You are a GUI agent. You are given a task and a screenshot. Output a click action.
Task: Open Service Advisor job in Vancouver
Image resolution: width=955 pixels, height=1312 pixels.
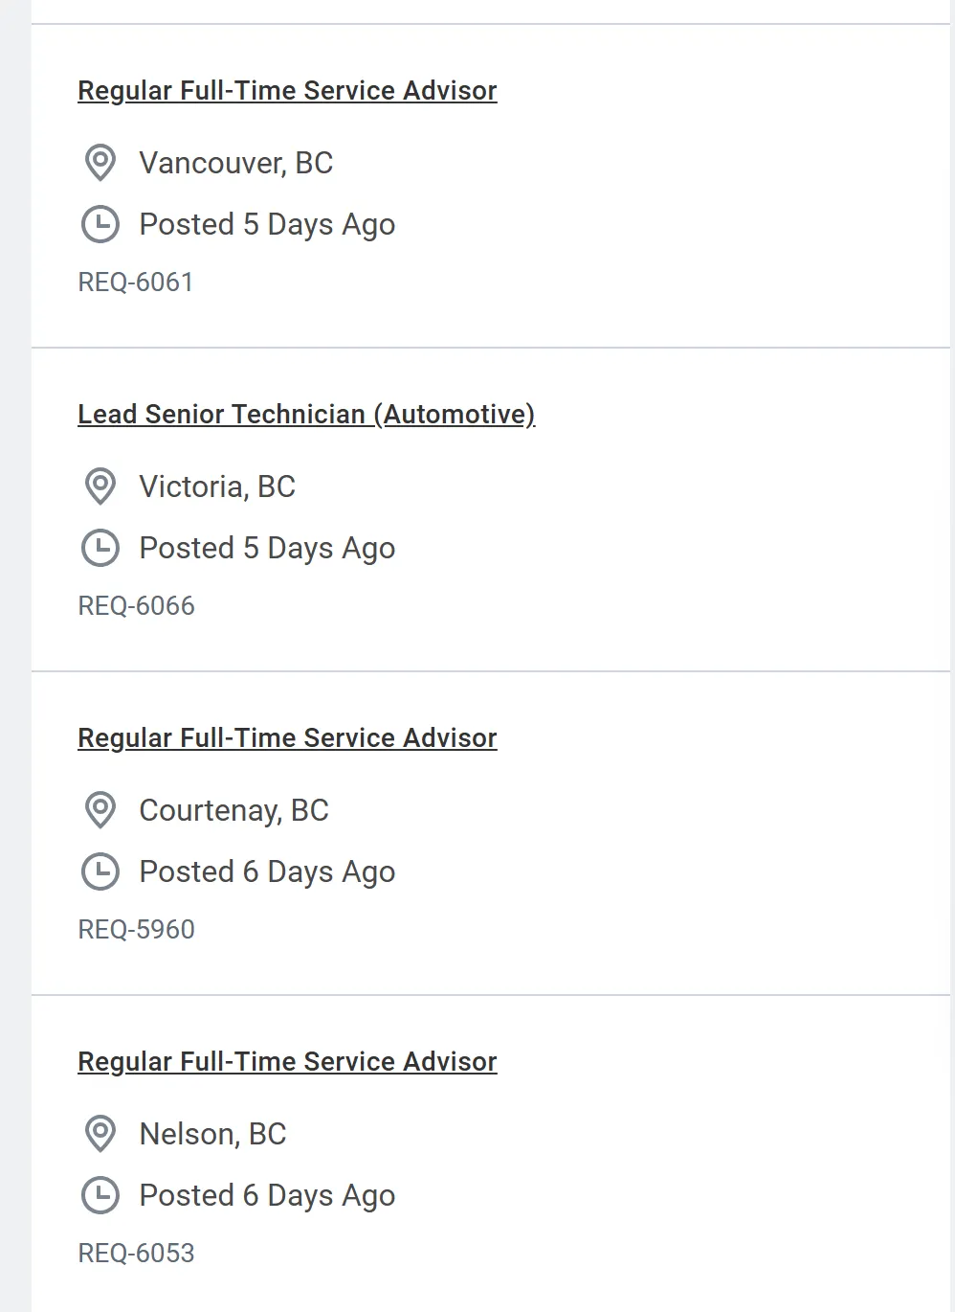[287, 91]
